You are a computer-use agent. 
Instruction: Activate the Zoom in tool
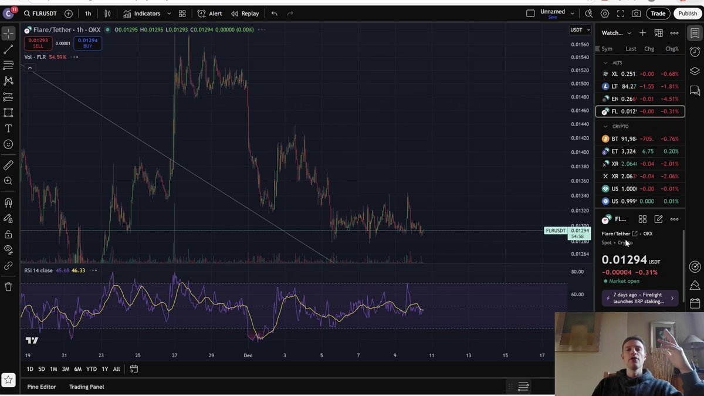coord(8,181)
